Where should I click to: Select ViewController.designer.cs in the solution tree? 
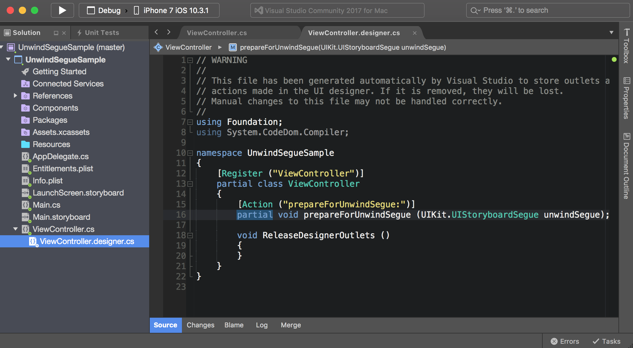coord(75,241)
